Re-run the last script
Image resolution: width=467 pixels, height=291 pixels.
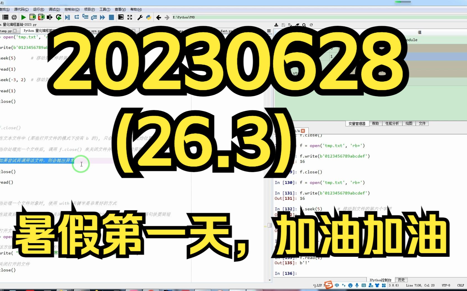point(59,17)
